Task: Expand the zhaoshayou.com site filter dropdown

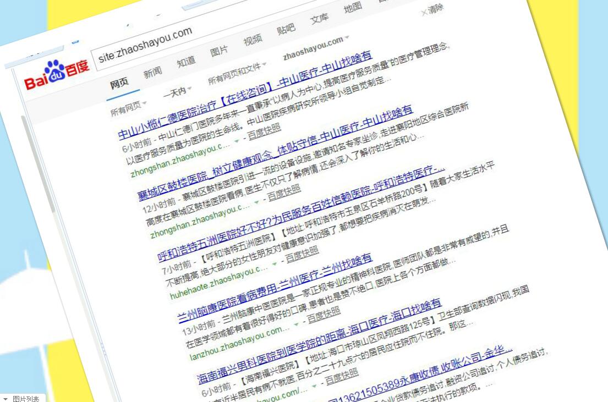Action: point(316,48)
